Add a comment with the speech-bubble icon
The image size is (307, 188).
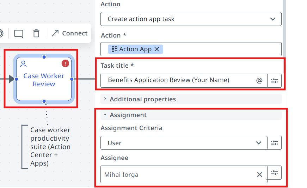tap(19, 34)
